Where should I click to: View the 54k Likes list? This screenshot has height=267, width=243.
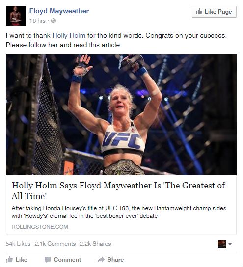coord(18,244)
